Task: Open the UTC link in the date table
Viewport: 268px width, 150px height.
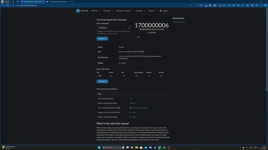Action: coord(131,99)
